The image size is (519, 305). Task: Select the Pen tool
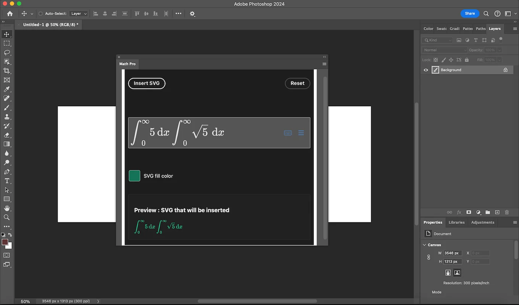7,172
